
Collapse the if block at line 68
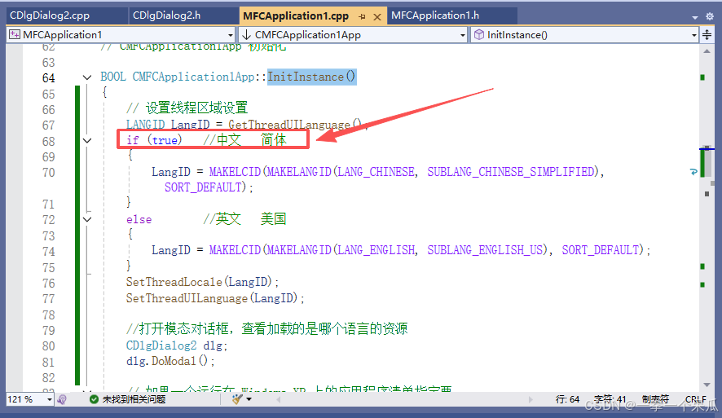[87, 140]
